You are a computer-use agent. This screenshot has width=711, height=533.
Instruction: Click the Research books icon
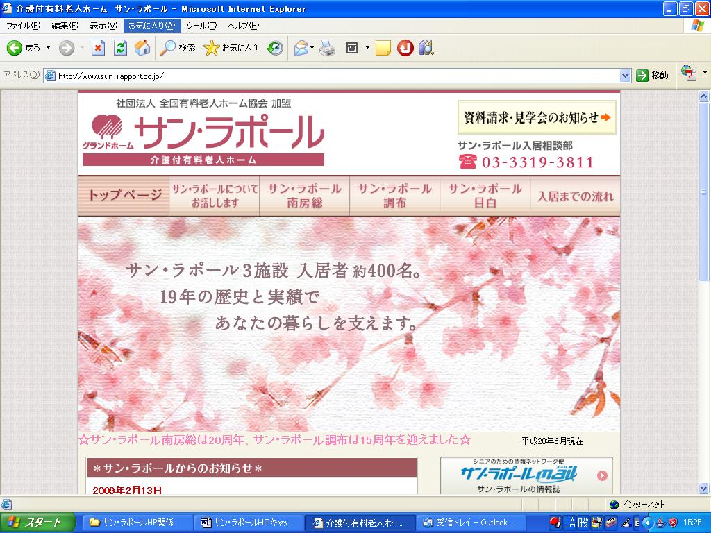(x=427, y=48)
